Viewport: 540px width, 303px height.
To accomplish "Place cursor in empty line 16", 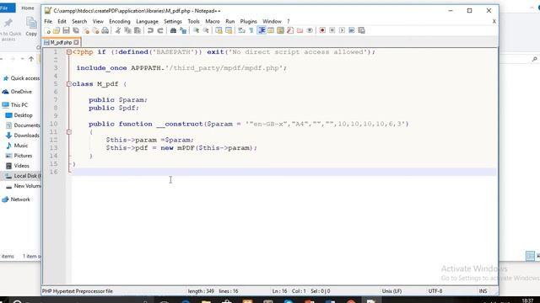I will 284,172.
